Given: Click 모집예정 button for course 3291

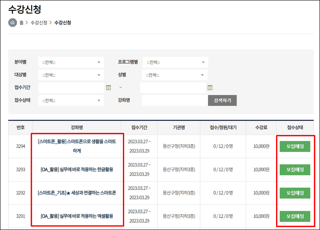Looking at the screenshot, I should (295, 216).
